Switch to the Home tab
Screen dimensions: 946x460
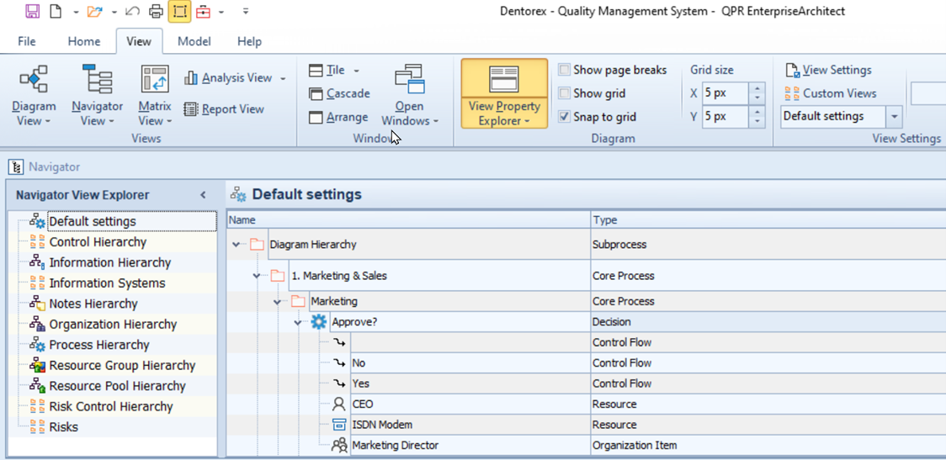pyautogui.click(x=84, y=41)
